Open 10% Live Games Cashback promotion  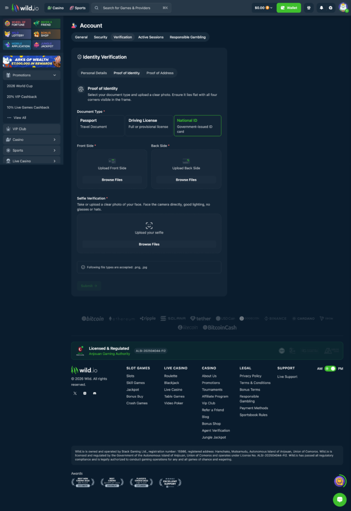pyautogui.click(x=28, y=107)
